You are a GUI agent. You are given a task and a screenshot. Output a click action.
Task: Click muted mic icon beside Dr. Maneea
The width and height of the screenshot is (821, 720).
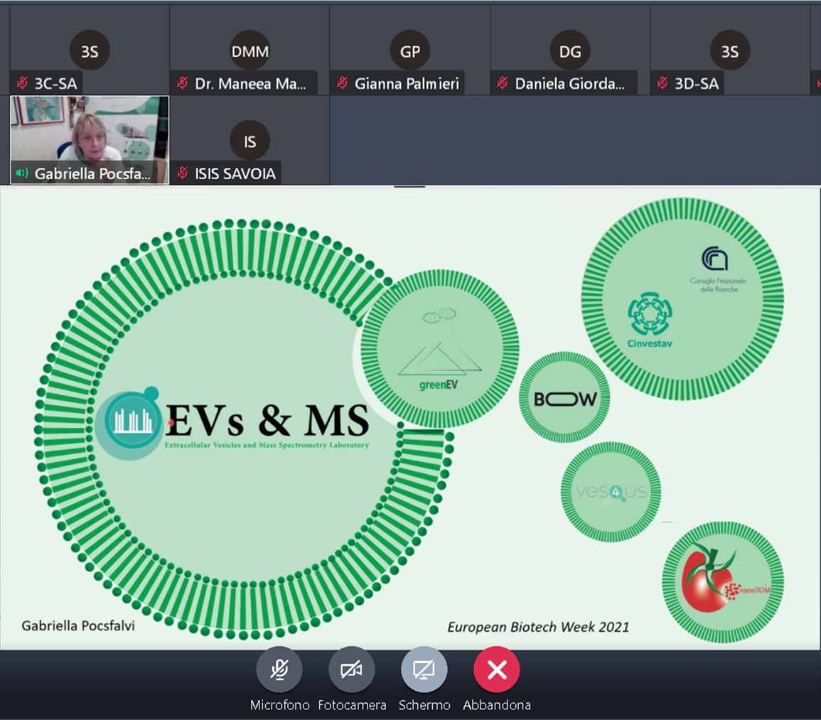[x=182, y=82]
